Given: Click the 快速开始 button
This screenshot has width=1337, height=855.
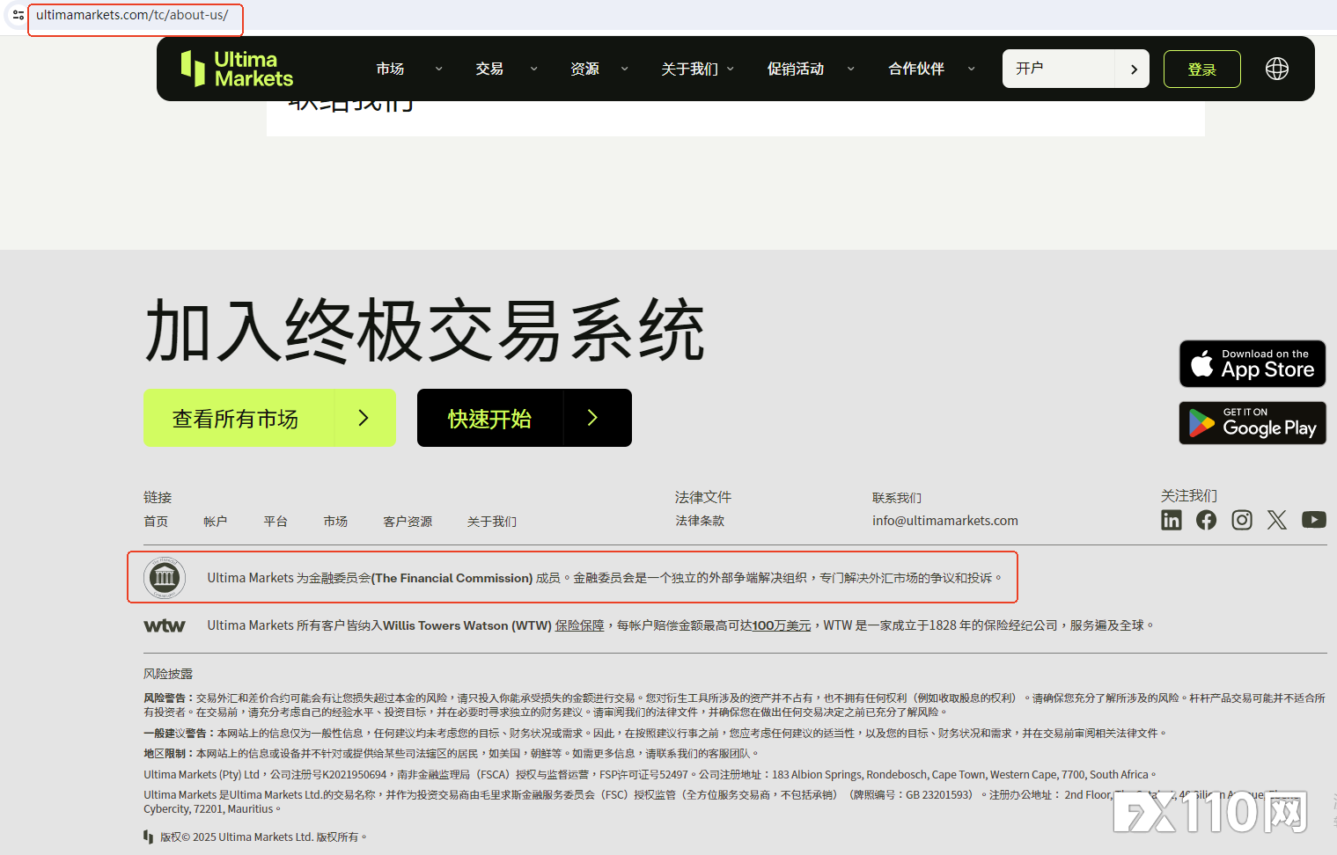Looking at the screenshot, I should [x=524, y=418].
